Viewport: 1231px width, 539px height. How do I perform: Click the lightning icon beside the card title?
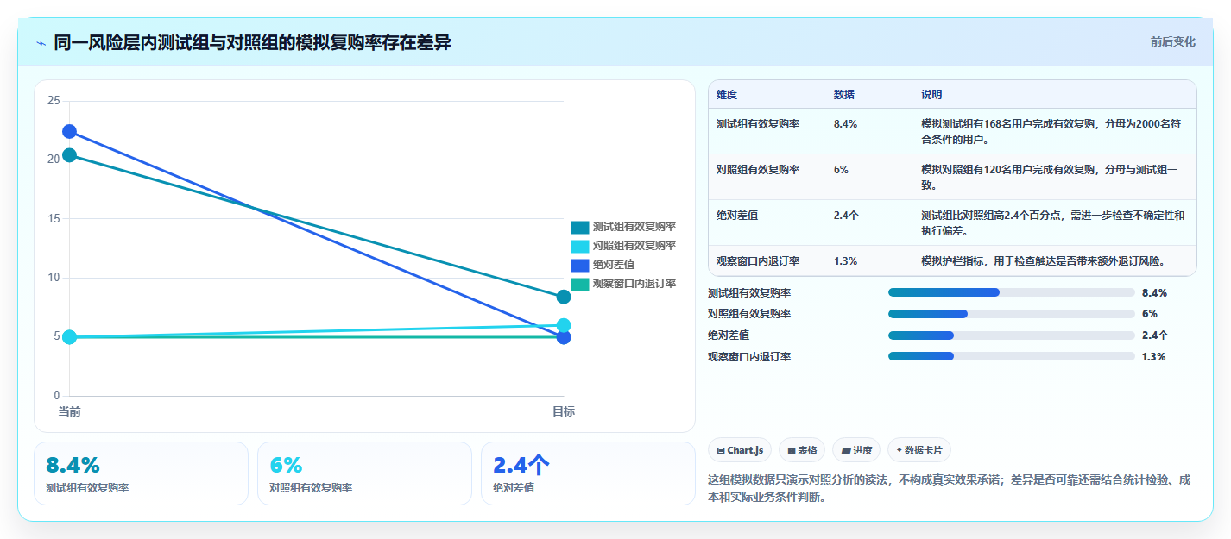[41, 42]
